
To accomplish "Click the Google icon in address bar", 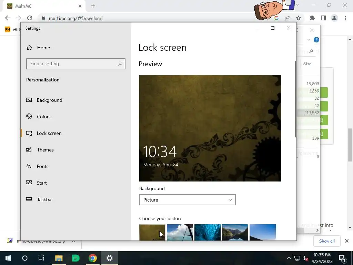I will tap(276, 18).
